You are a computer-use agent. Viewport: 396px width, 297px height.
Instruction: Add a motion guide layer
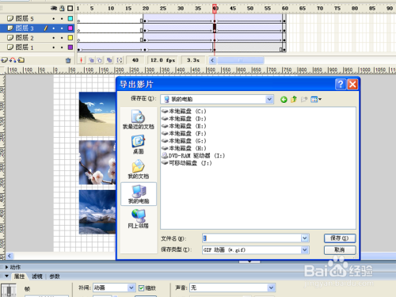pos(13,60)
